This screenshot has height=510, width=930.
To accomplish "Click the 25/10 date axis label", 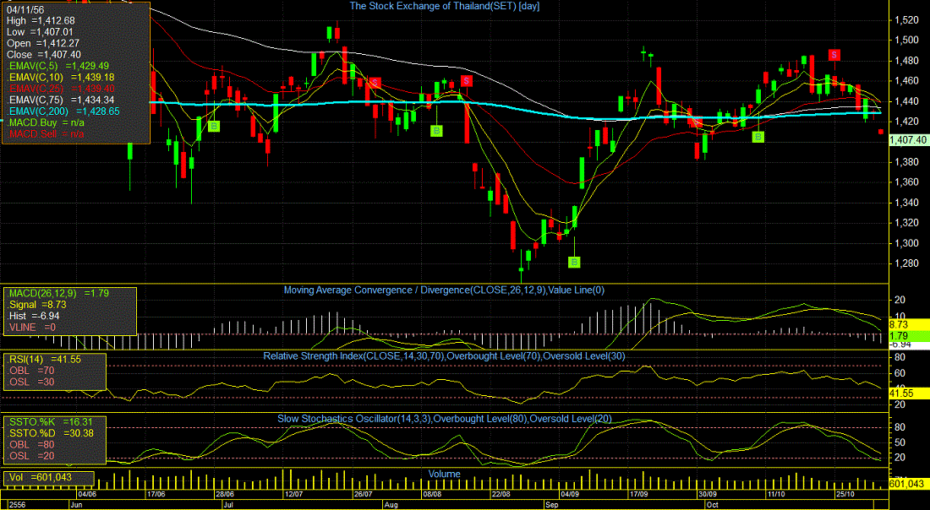I will pyautogui.click(x=846, y=493).
